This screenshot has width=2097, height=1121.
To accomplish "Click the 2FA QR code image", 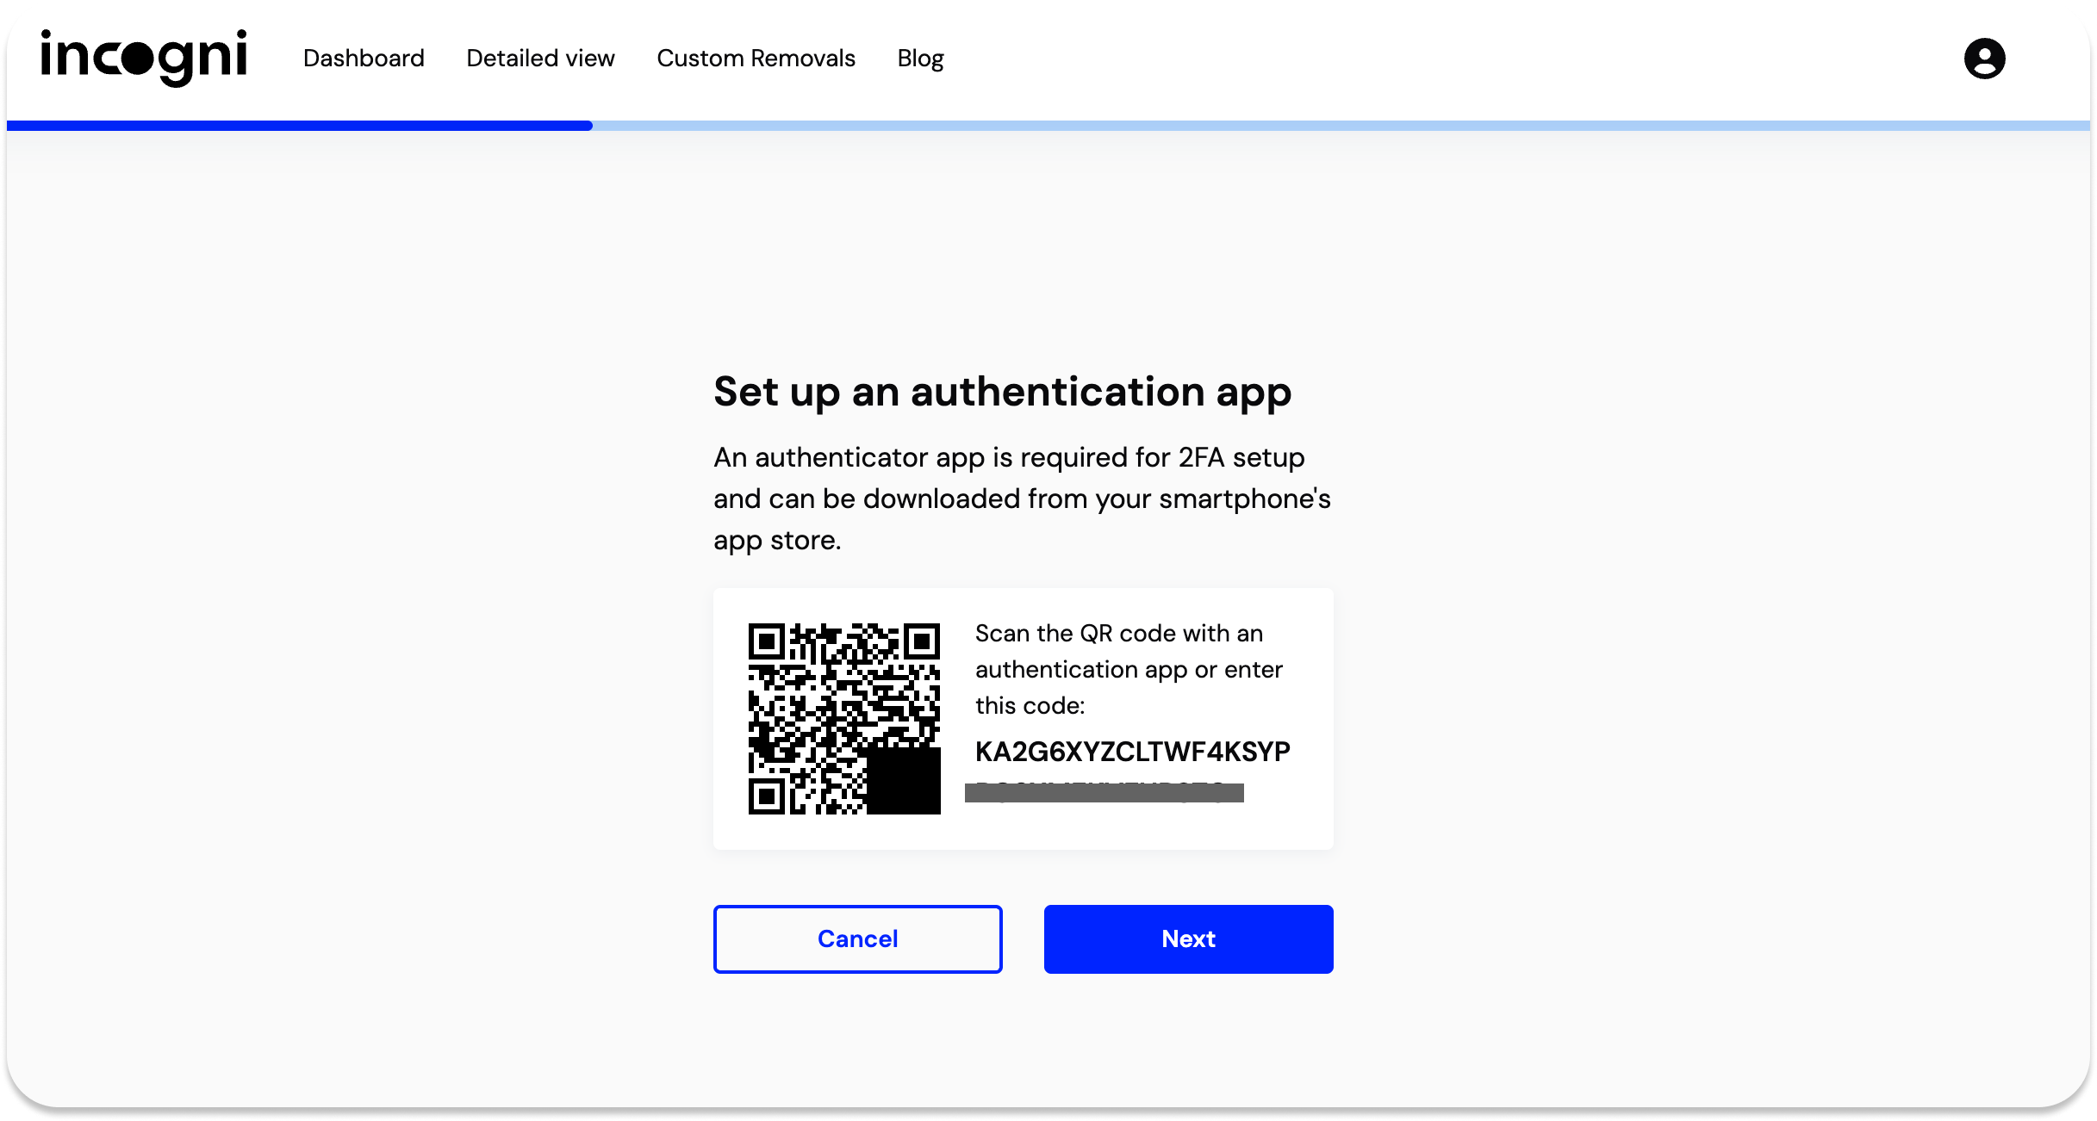I will pos(843,718).
